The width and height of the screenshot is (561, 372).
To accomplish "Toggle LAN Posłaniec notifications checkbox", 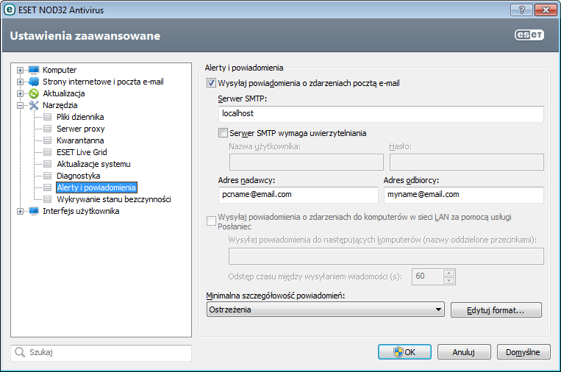I will click(211, 221).
